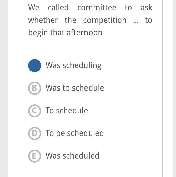Click the word "committee" in the question
176x177 pixels.
click(97, 8)
